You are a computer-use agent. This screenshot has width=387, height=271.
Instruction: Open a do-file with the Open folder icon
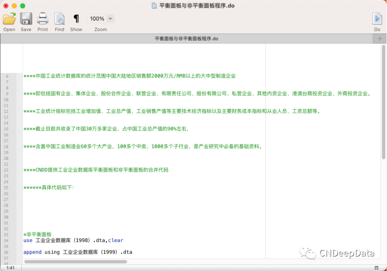[9, 19]
